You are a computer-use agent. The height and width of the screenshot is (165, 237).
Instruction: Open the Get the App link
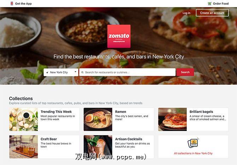(23, 4)
